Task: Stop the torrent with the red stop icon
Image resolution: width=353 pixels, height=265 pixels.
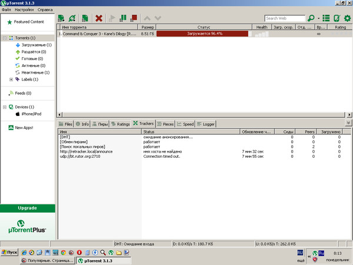Action: click(x=134, y=18)
